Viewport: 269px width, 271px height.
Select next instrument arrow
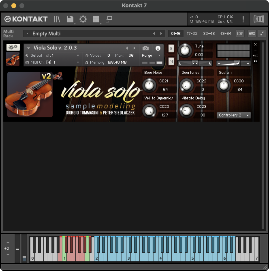(x=134, y=48)
